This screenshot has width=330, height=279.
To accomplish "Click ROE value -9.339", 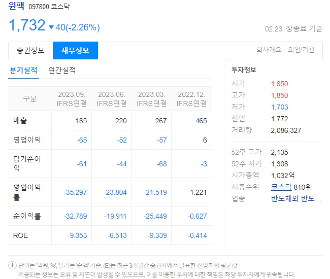I will 157,235.
